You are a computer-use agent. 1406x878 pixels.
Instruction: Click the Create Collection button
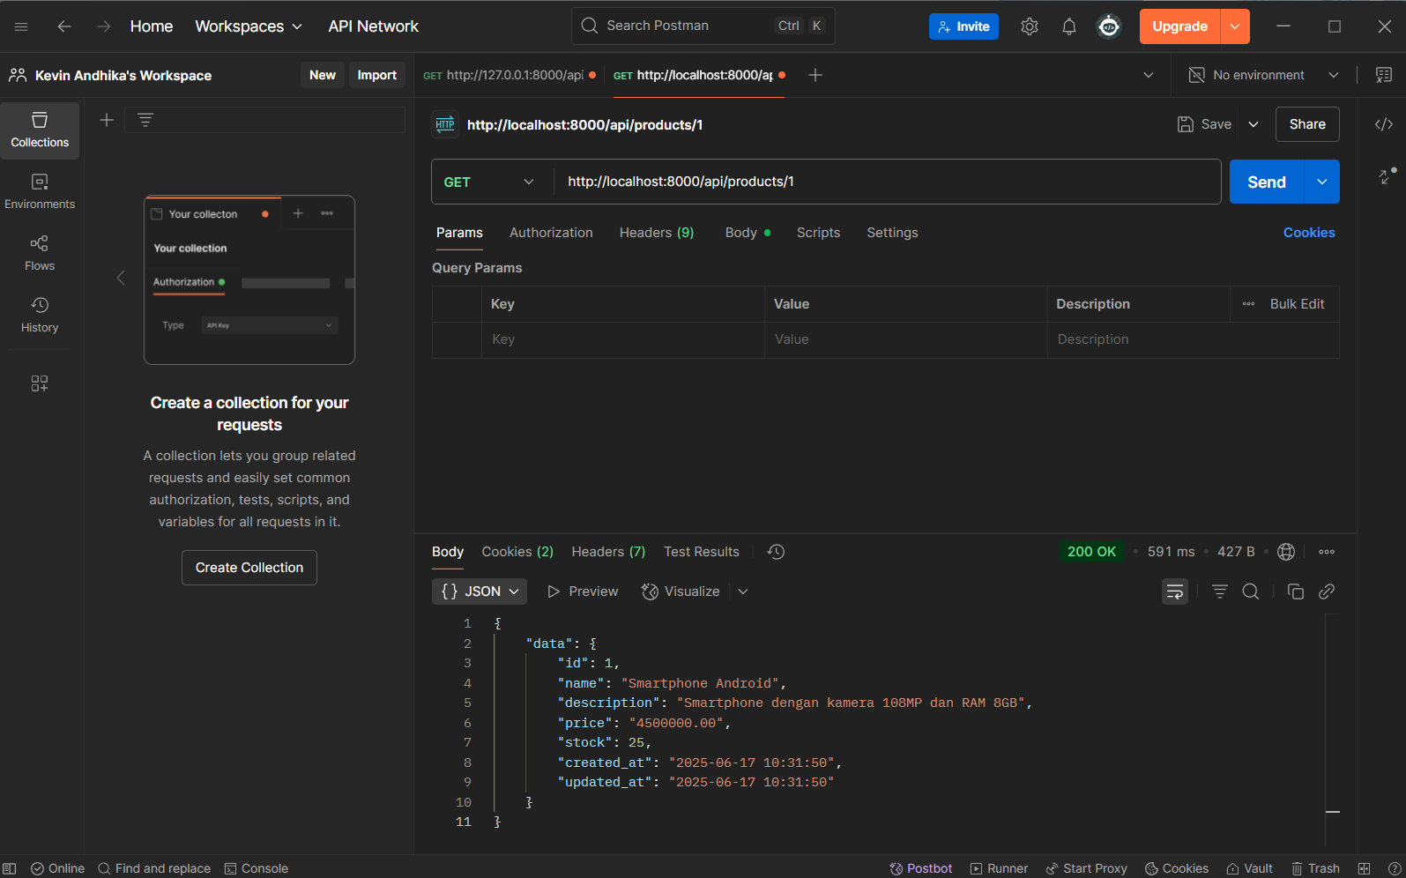tap(249, 568)
